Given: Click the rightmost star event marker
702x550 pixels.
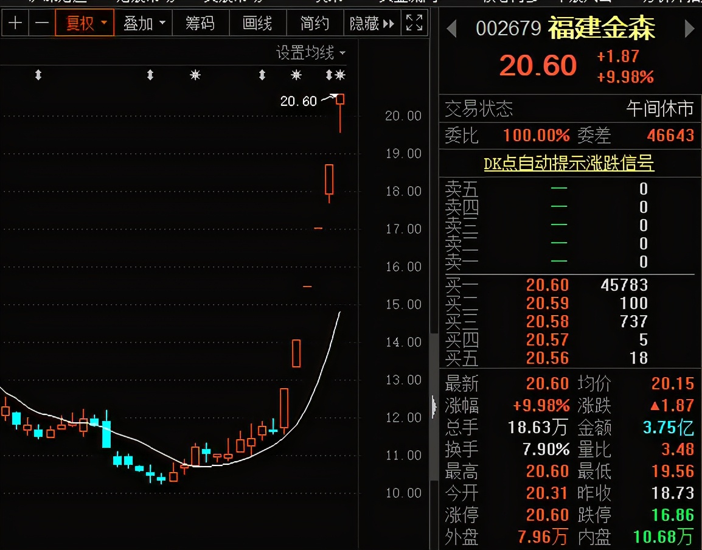Looking at the screenshot, I should point(340,75).
